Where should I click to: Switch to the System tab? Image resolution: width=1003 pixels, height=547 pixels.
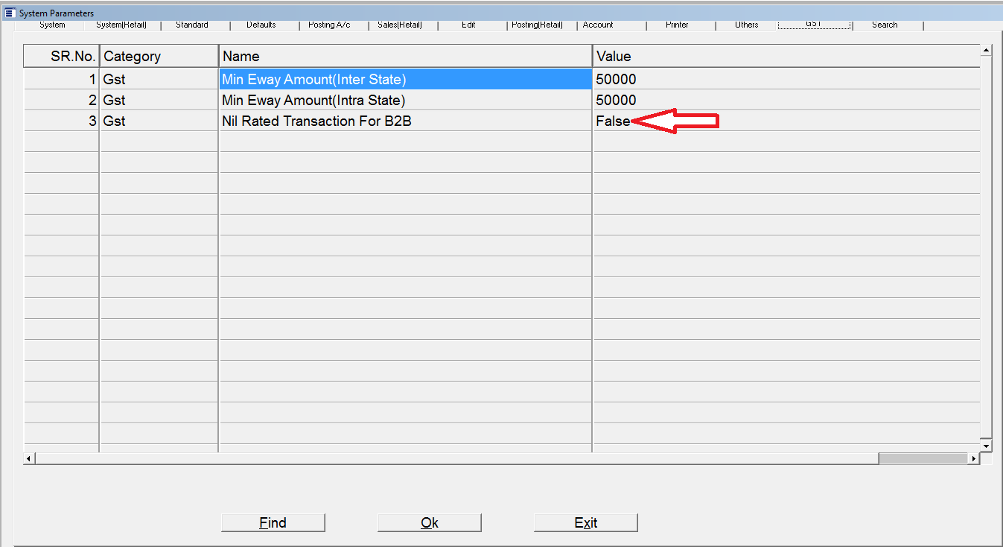tap(52, 25)
